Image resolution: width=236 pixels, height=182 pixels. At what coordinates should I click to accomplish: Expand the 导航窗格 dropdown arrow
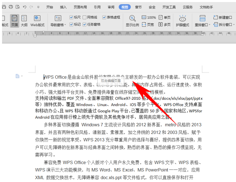pos(65,25)
